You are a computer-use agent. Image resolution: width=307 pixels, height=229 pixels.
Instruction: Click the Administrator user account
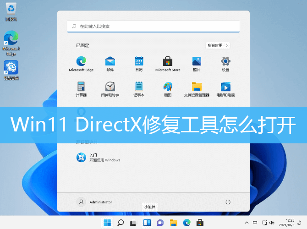(95, 202)
